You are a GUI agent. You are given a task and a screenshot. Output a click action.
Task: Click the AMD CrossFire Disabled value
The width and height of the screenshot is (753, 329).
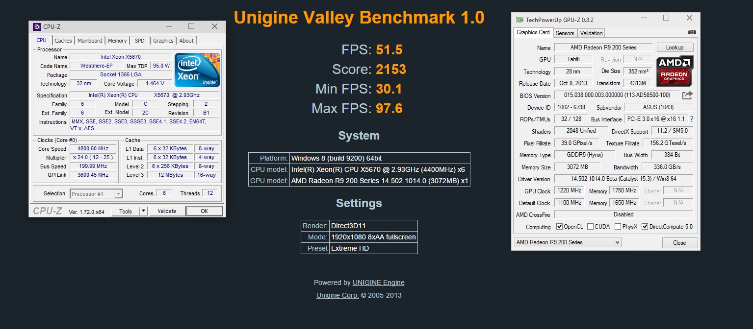pos(623,214)
